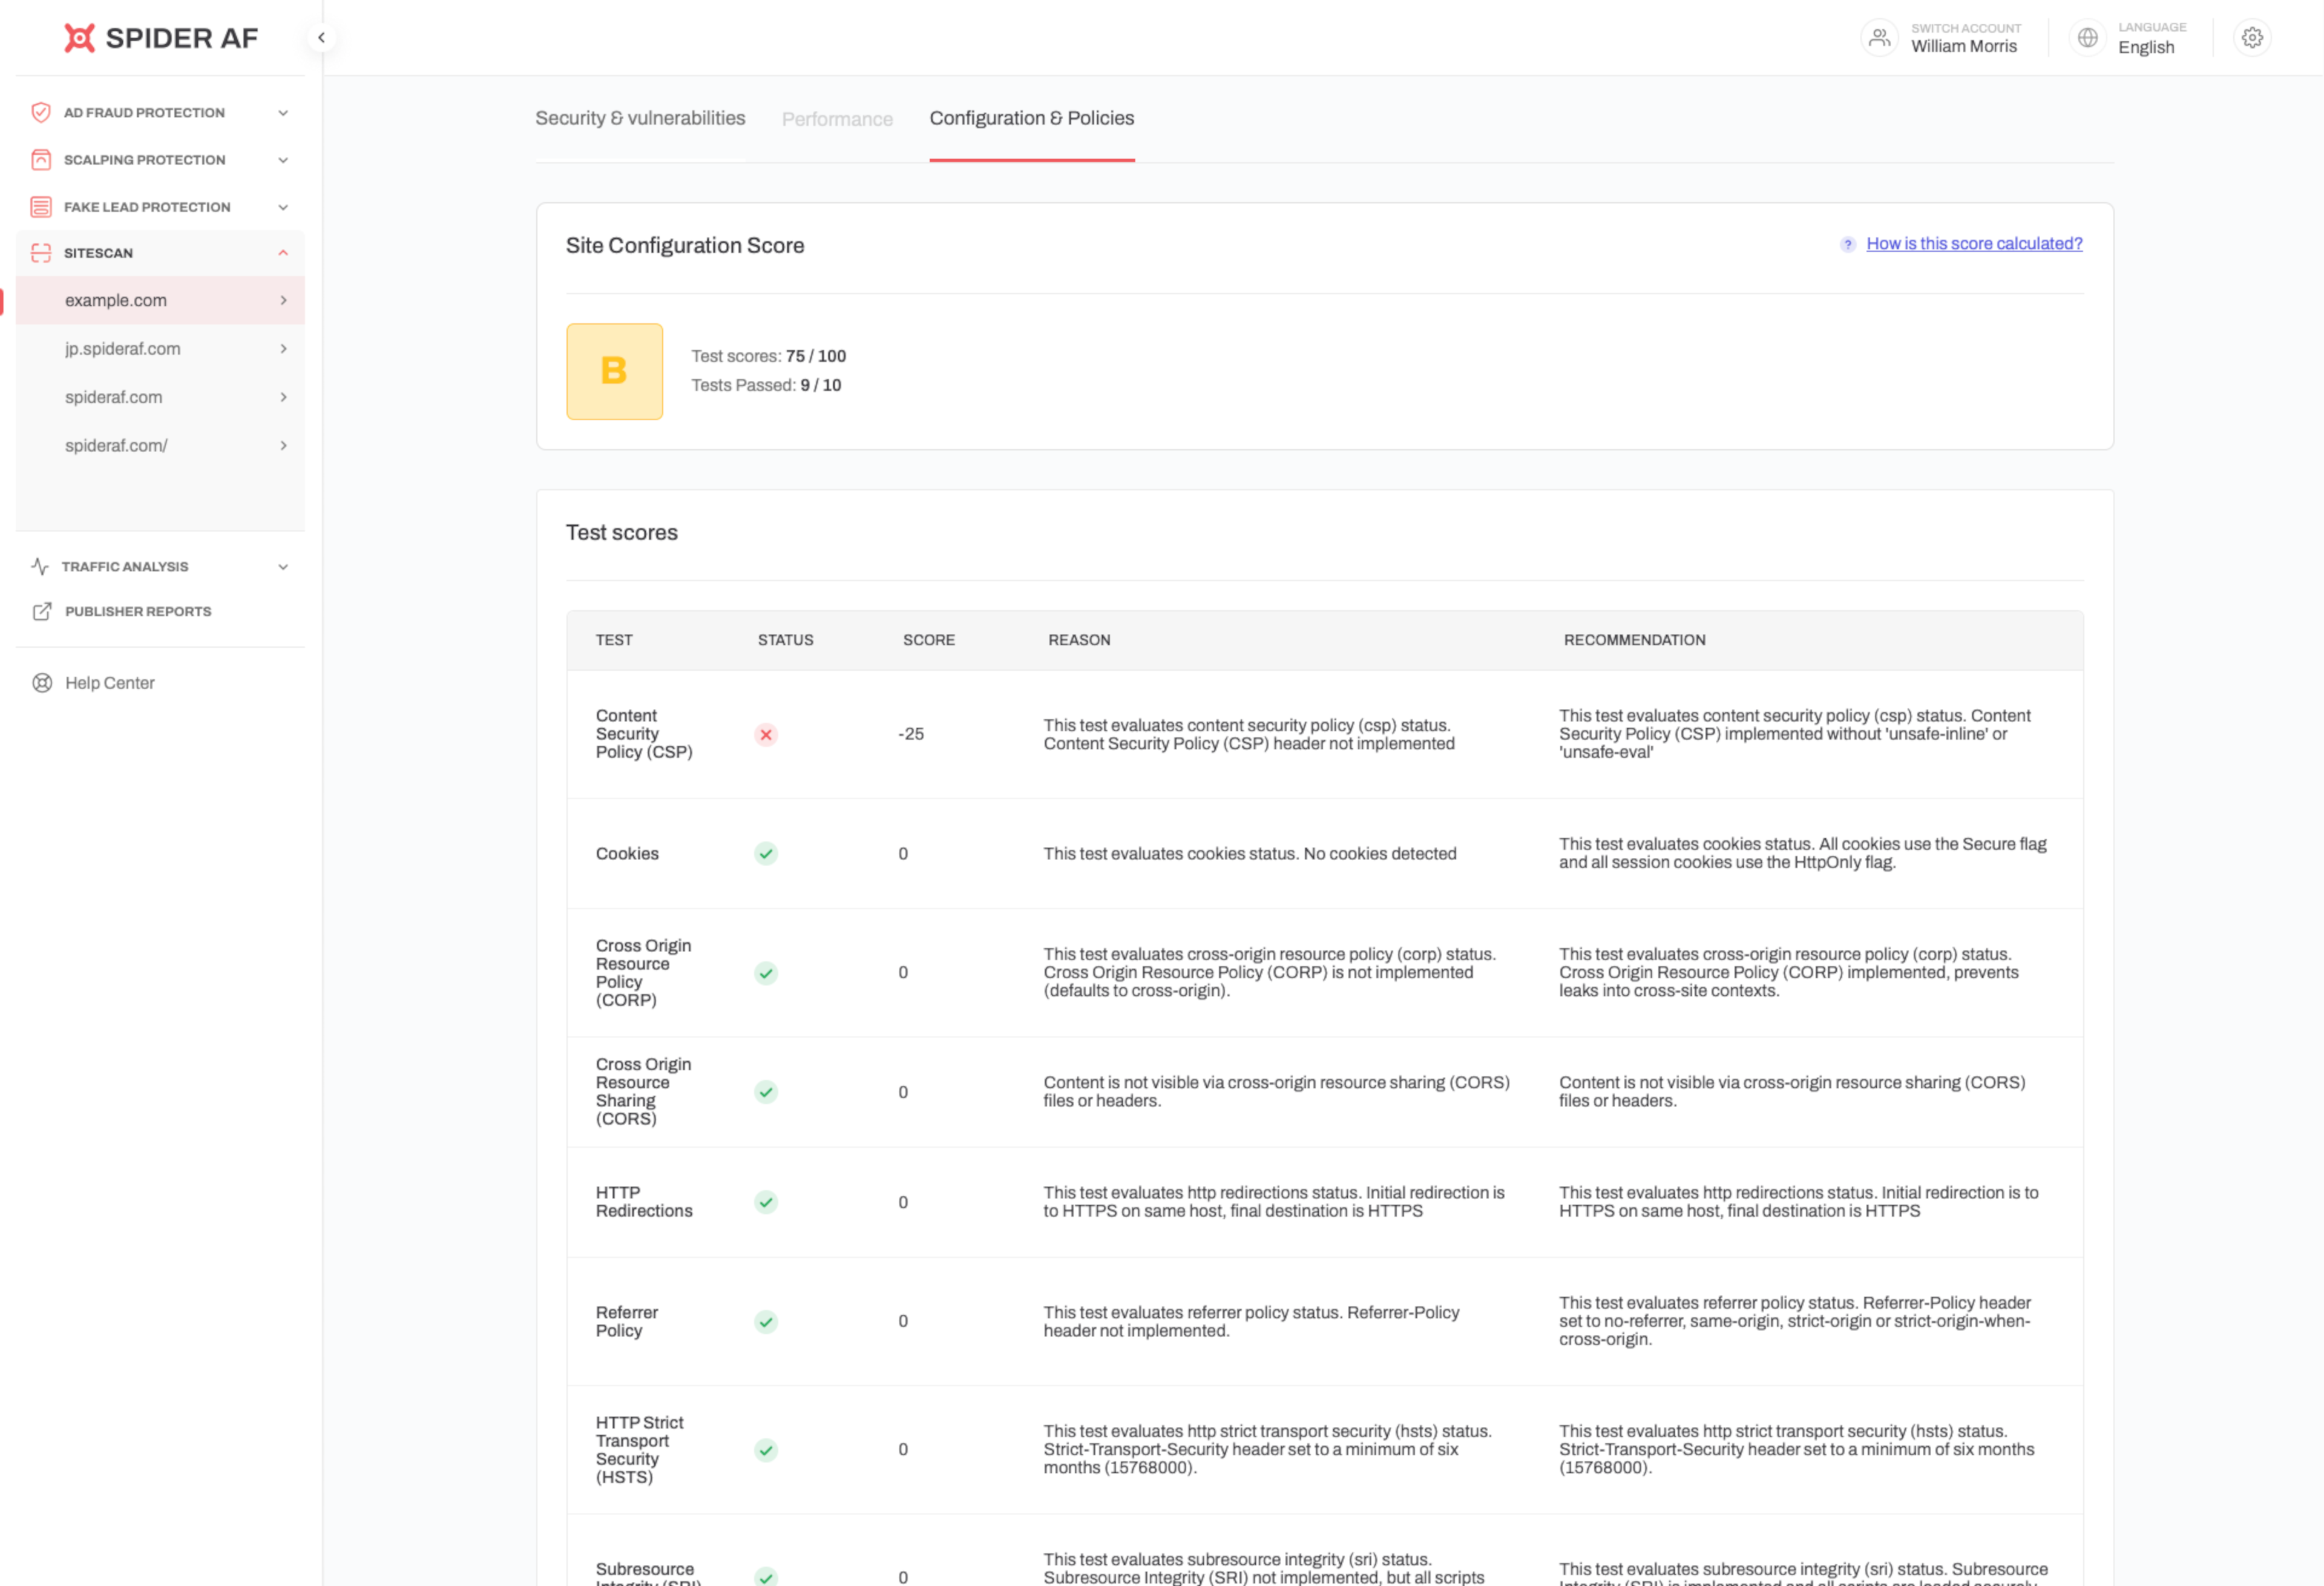The image size is (2324, 1586).
Task: Click the -25 score for CSP
Action: point(911,734)
